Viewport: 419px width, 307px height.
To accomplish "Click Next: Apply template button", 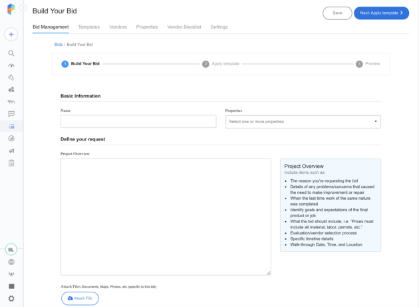I will 381,13.
